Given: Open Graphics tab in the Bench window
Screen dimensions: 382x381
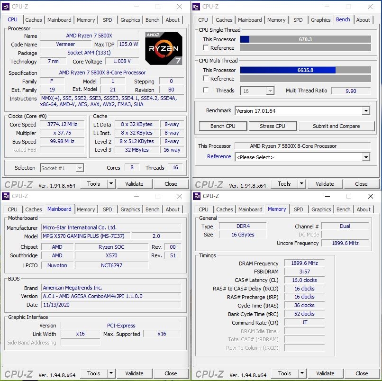Looking at the screenshot, I should (x=320, y=20).
